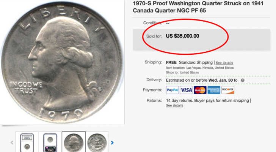Viewport: 276px width, 152px height.
Task: Select the second slab holder thumbnail
Action: pos(50,142)
